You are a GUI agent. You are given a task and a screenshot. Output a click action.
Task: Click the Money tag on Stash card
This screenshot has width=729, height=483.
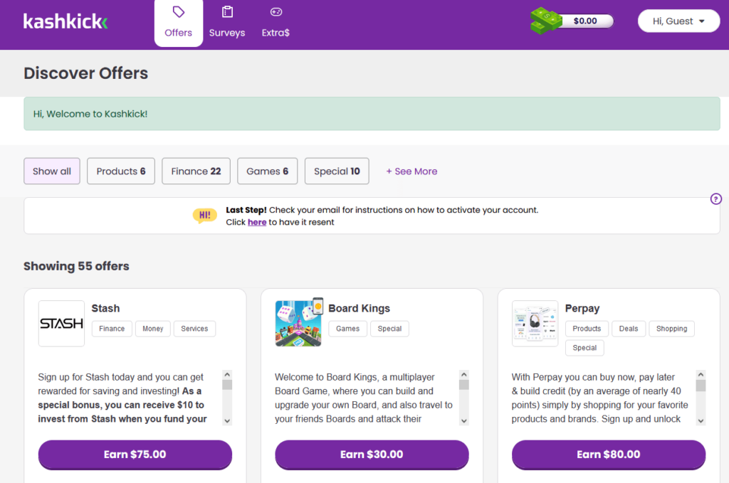click(x=153, y=329)
